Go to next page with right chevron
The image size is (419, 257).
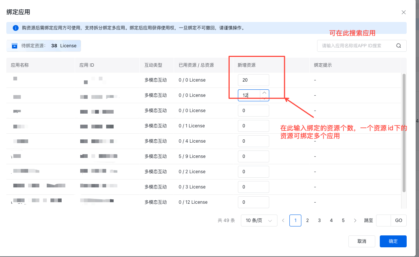coord(355,220)
